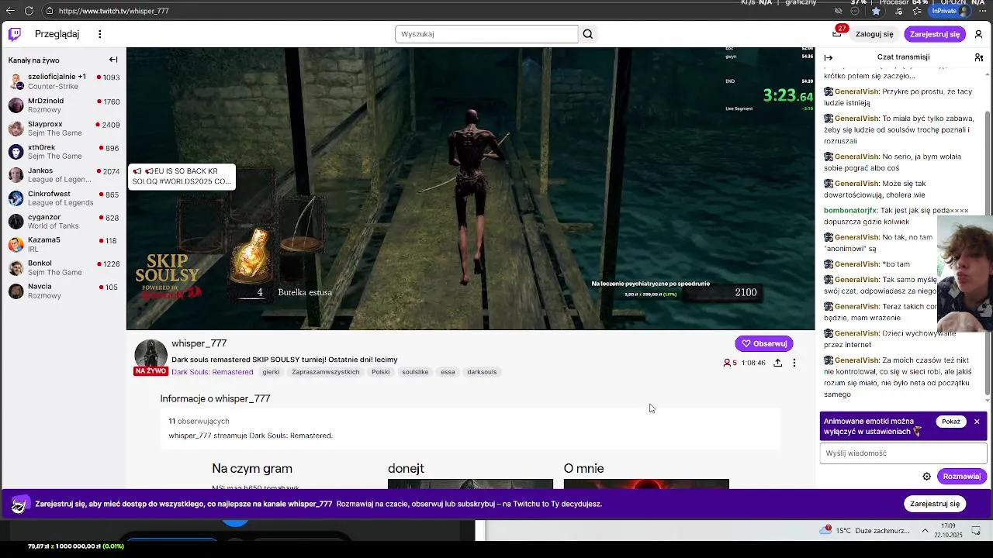993x558 pixels.
Task: Focus the Wyślij wiadomość chat input
Action: [x=903, y=453]
